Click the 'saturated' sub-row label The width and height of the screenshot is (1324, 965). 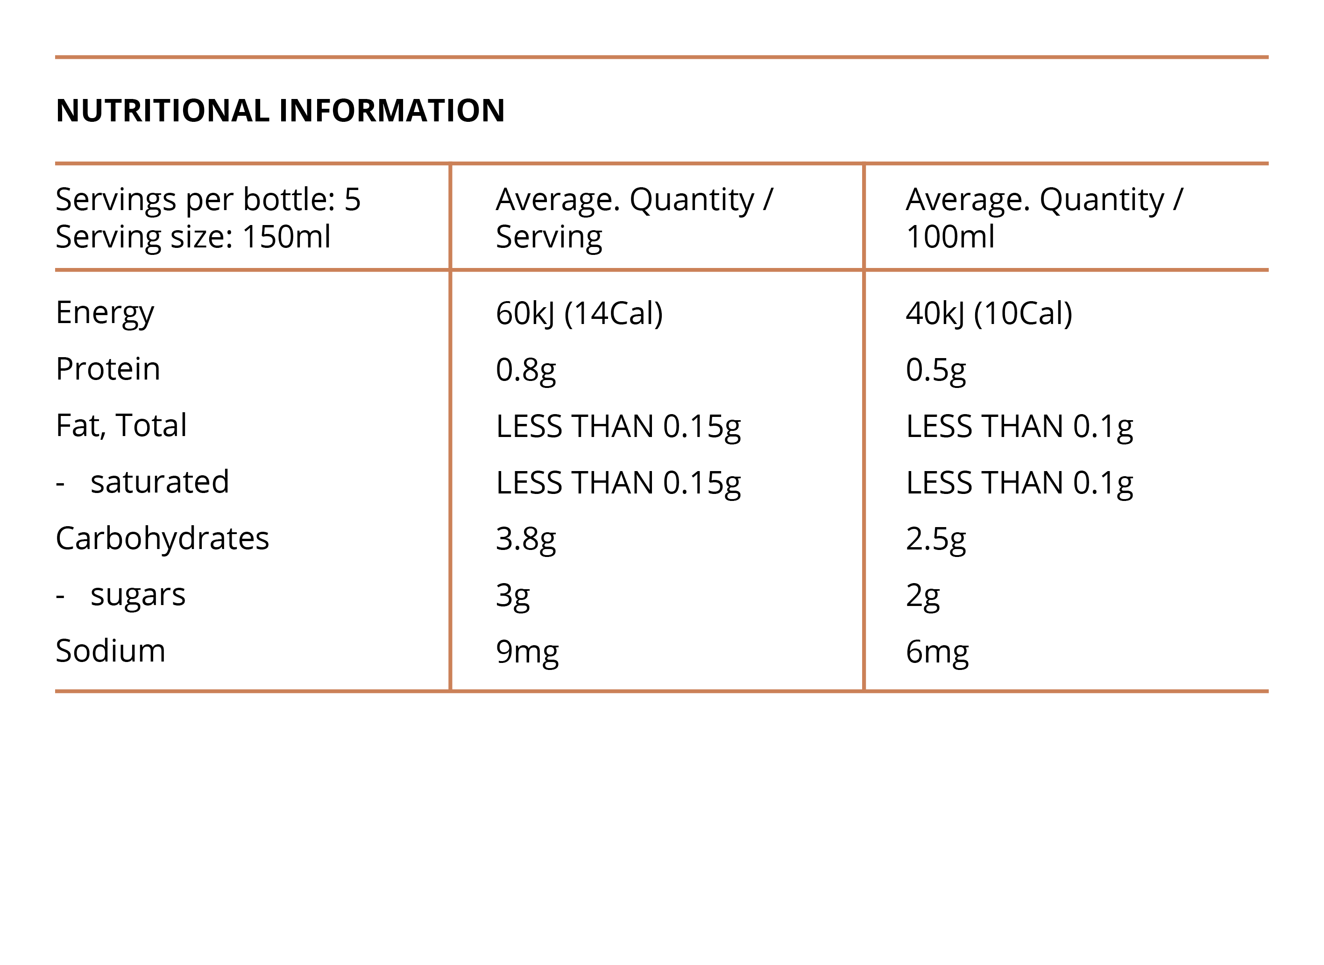(160, 482)
